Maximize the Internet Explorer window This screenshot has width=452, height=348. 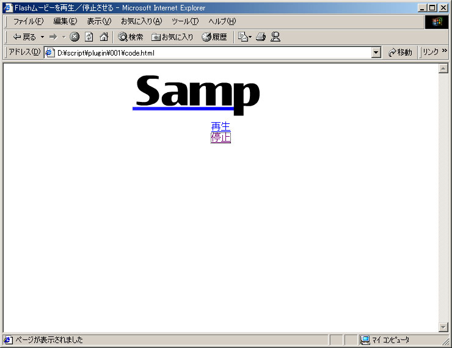click(432, 8)
